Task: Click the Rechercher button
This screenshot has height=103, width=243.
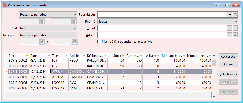Action: point(228,57)
